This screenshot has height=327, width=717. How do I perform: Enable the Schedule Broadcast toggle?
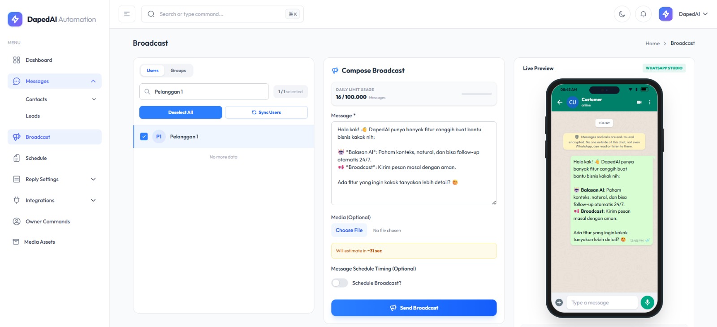[339, 283]
